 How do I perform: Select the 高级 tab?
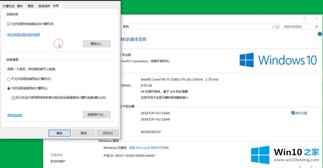(x=30, y=6)
